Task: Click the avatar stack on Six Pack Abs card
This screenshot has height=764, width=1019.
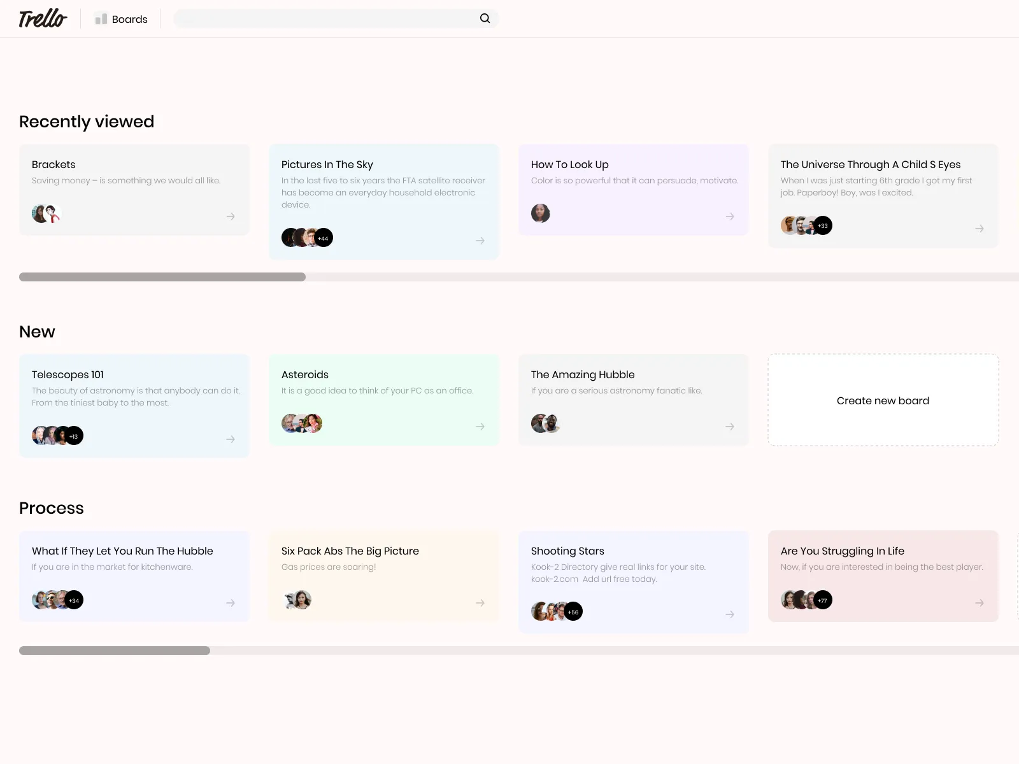Action: click(298, 599)
